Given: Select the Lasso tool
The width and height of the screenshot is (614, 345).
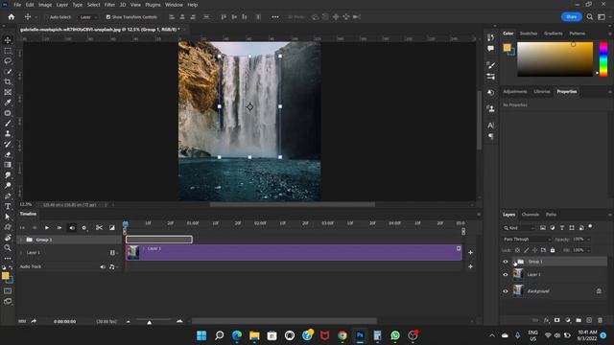Looking at the screenshot, I should pyautogui.click(x=8, y=61).
